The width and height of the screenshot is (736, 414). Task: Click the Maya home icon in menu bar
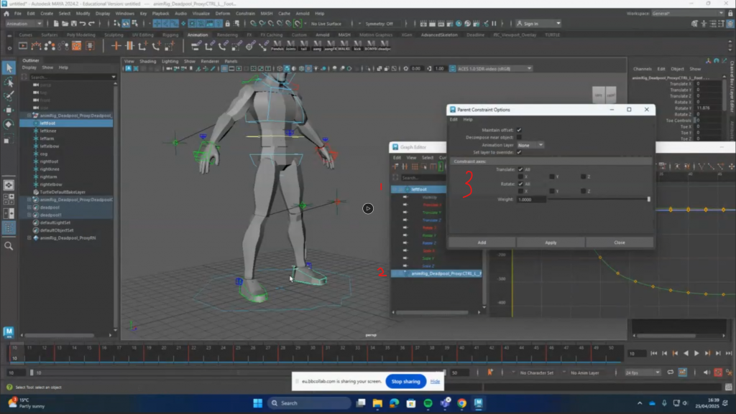click(x=6, y=14)
